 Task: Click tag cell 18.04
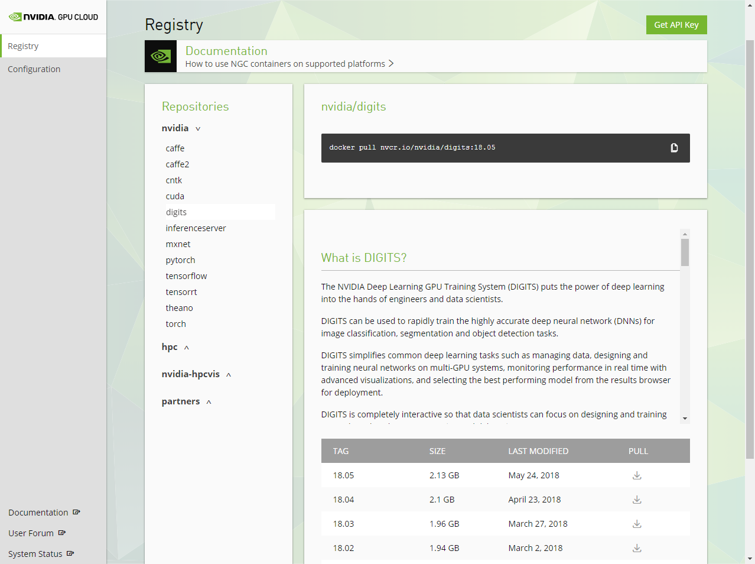(343, 500)
